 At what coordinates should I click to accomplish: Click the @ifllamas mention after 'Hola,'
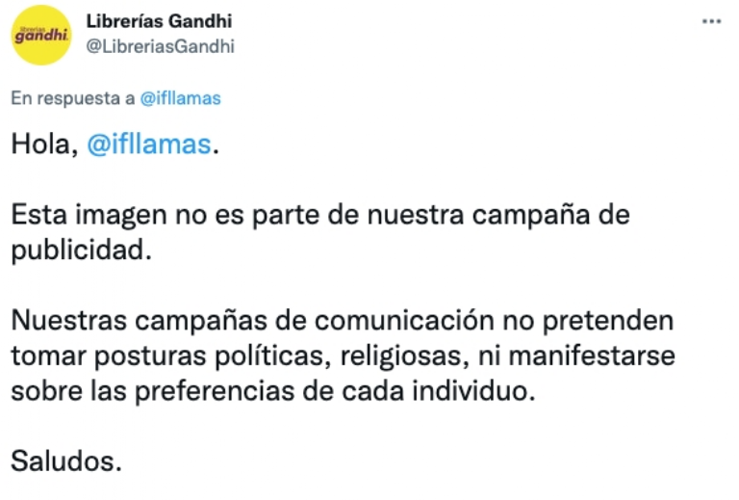tap(148, 145)
